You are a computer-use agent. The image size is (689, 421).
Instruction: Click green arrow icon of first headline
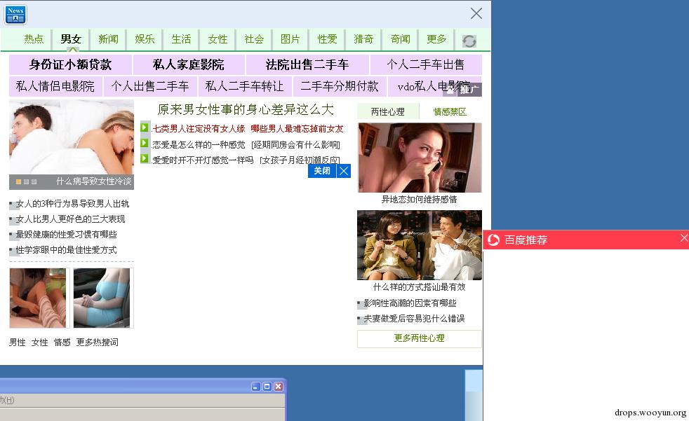click(145, 128)
